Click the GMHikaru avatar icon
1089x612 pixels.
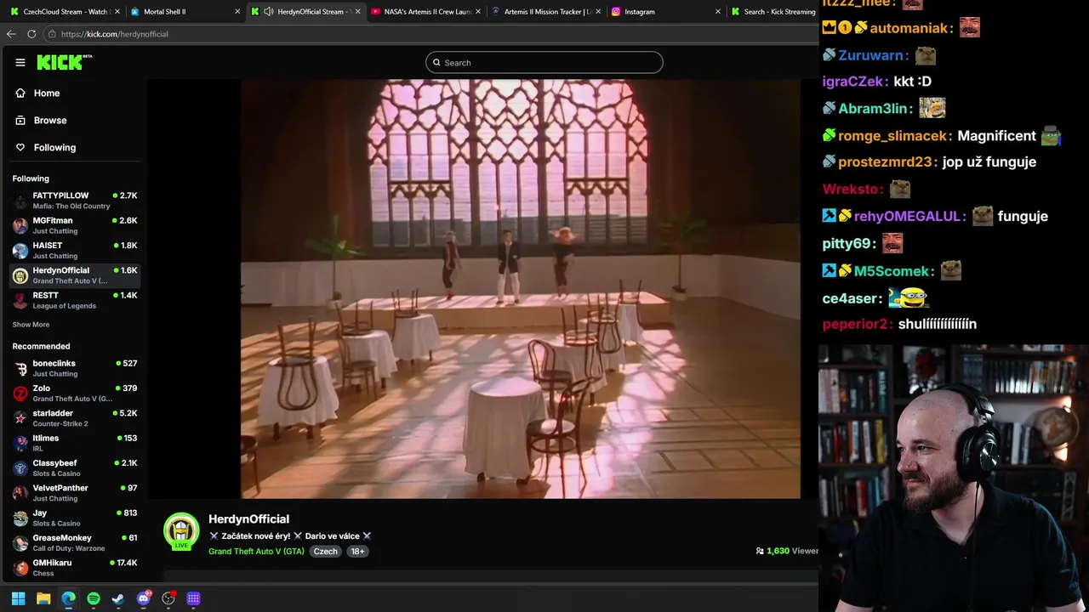[x=20, y=568]
